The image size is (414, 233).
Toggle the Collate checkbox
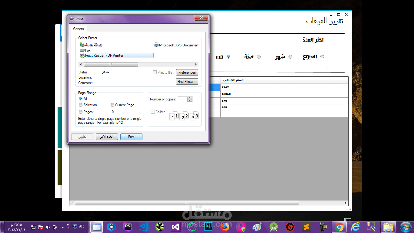pos(153,112)
